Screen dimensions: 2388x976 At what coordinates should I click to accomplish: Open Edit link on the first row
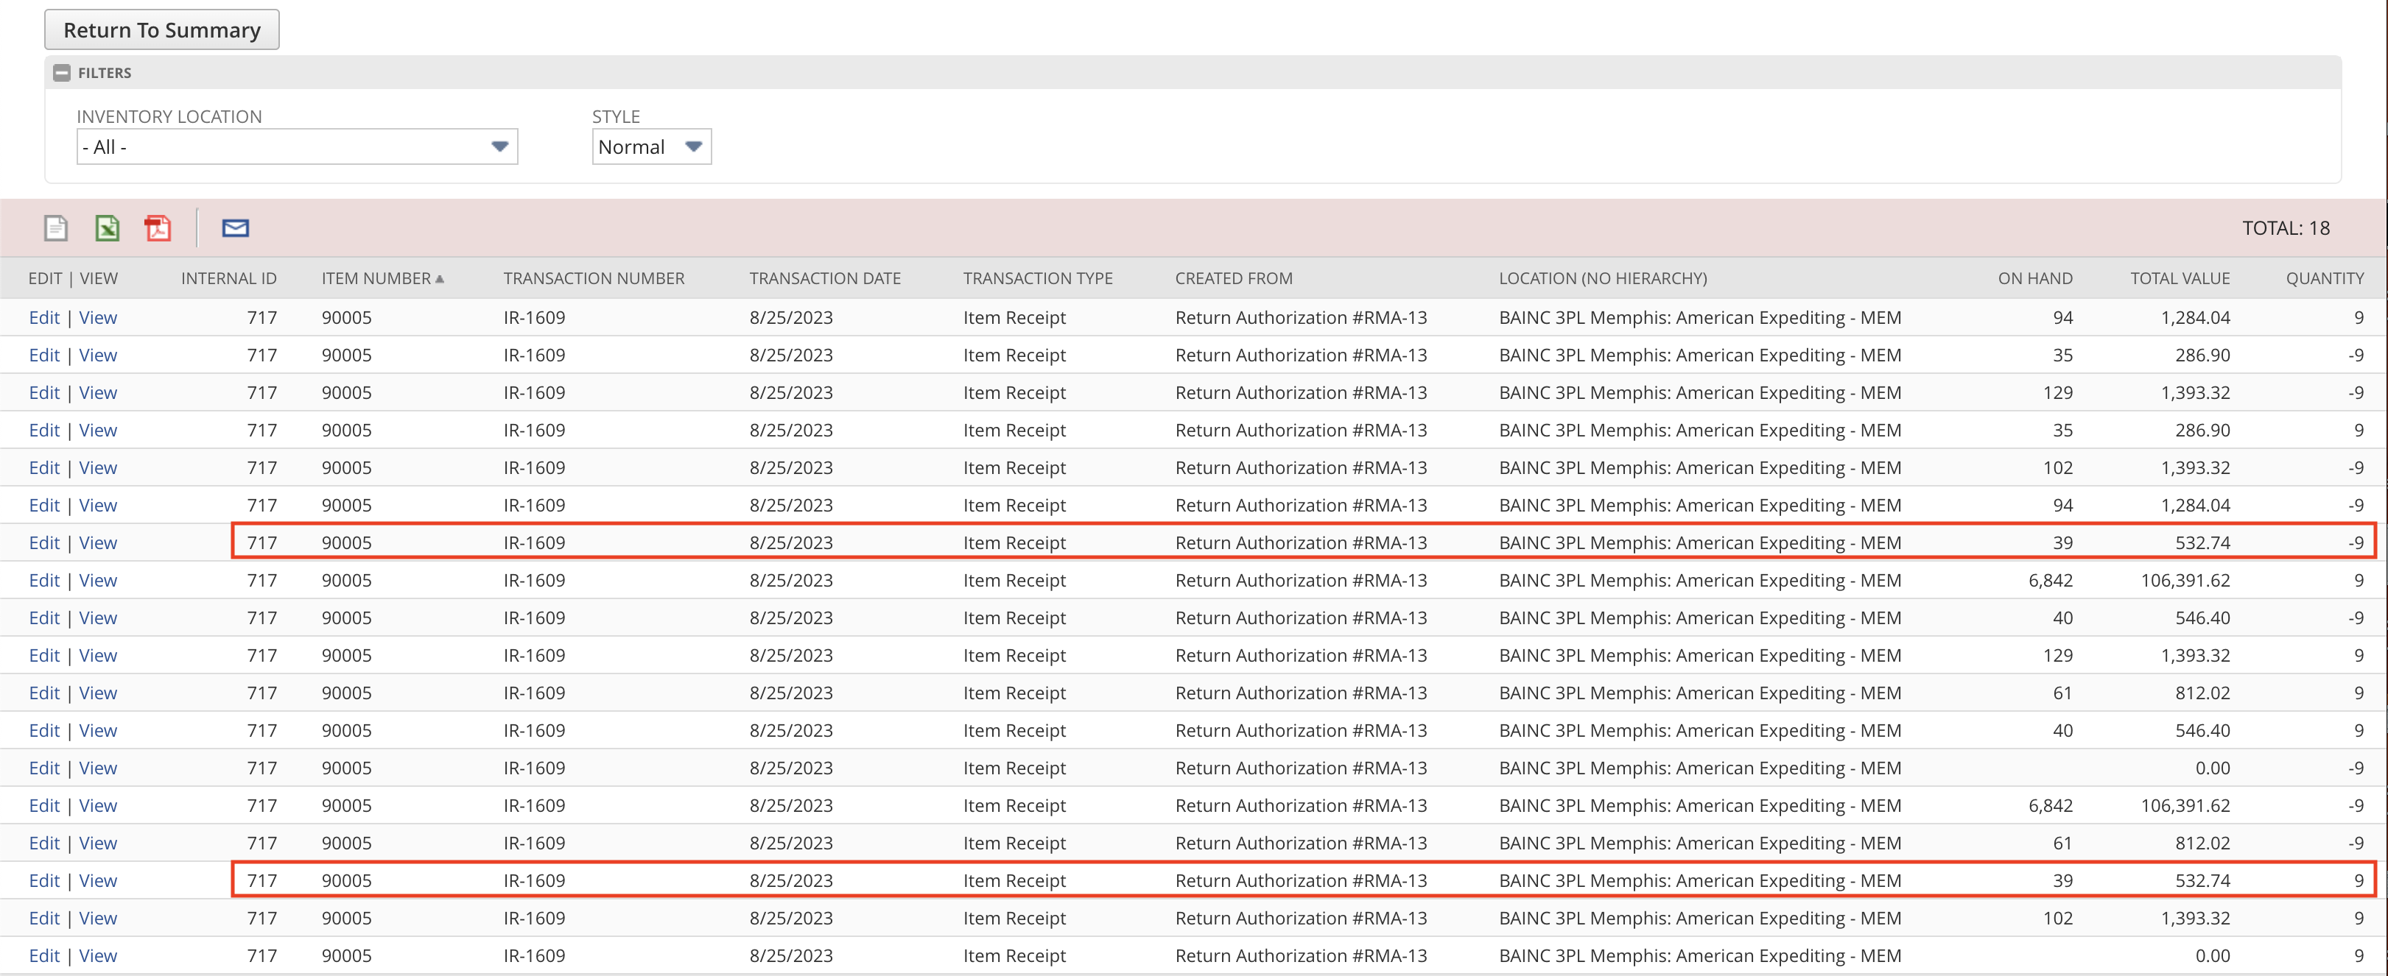click(43, 317)
